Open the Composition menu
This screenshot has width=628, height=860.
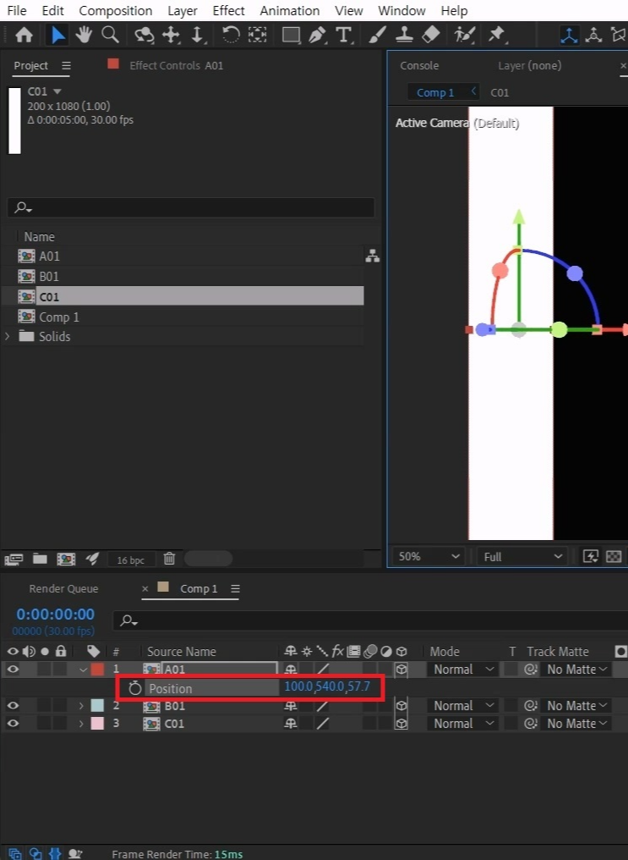point(116,10)
